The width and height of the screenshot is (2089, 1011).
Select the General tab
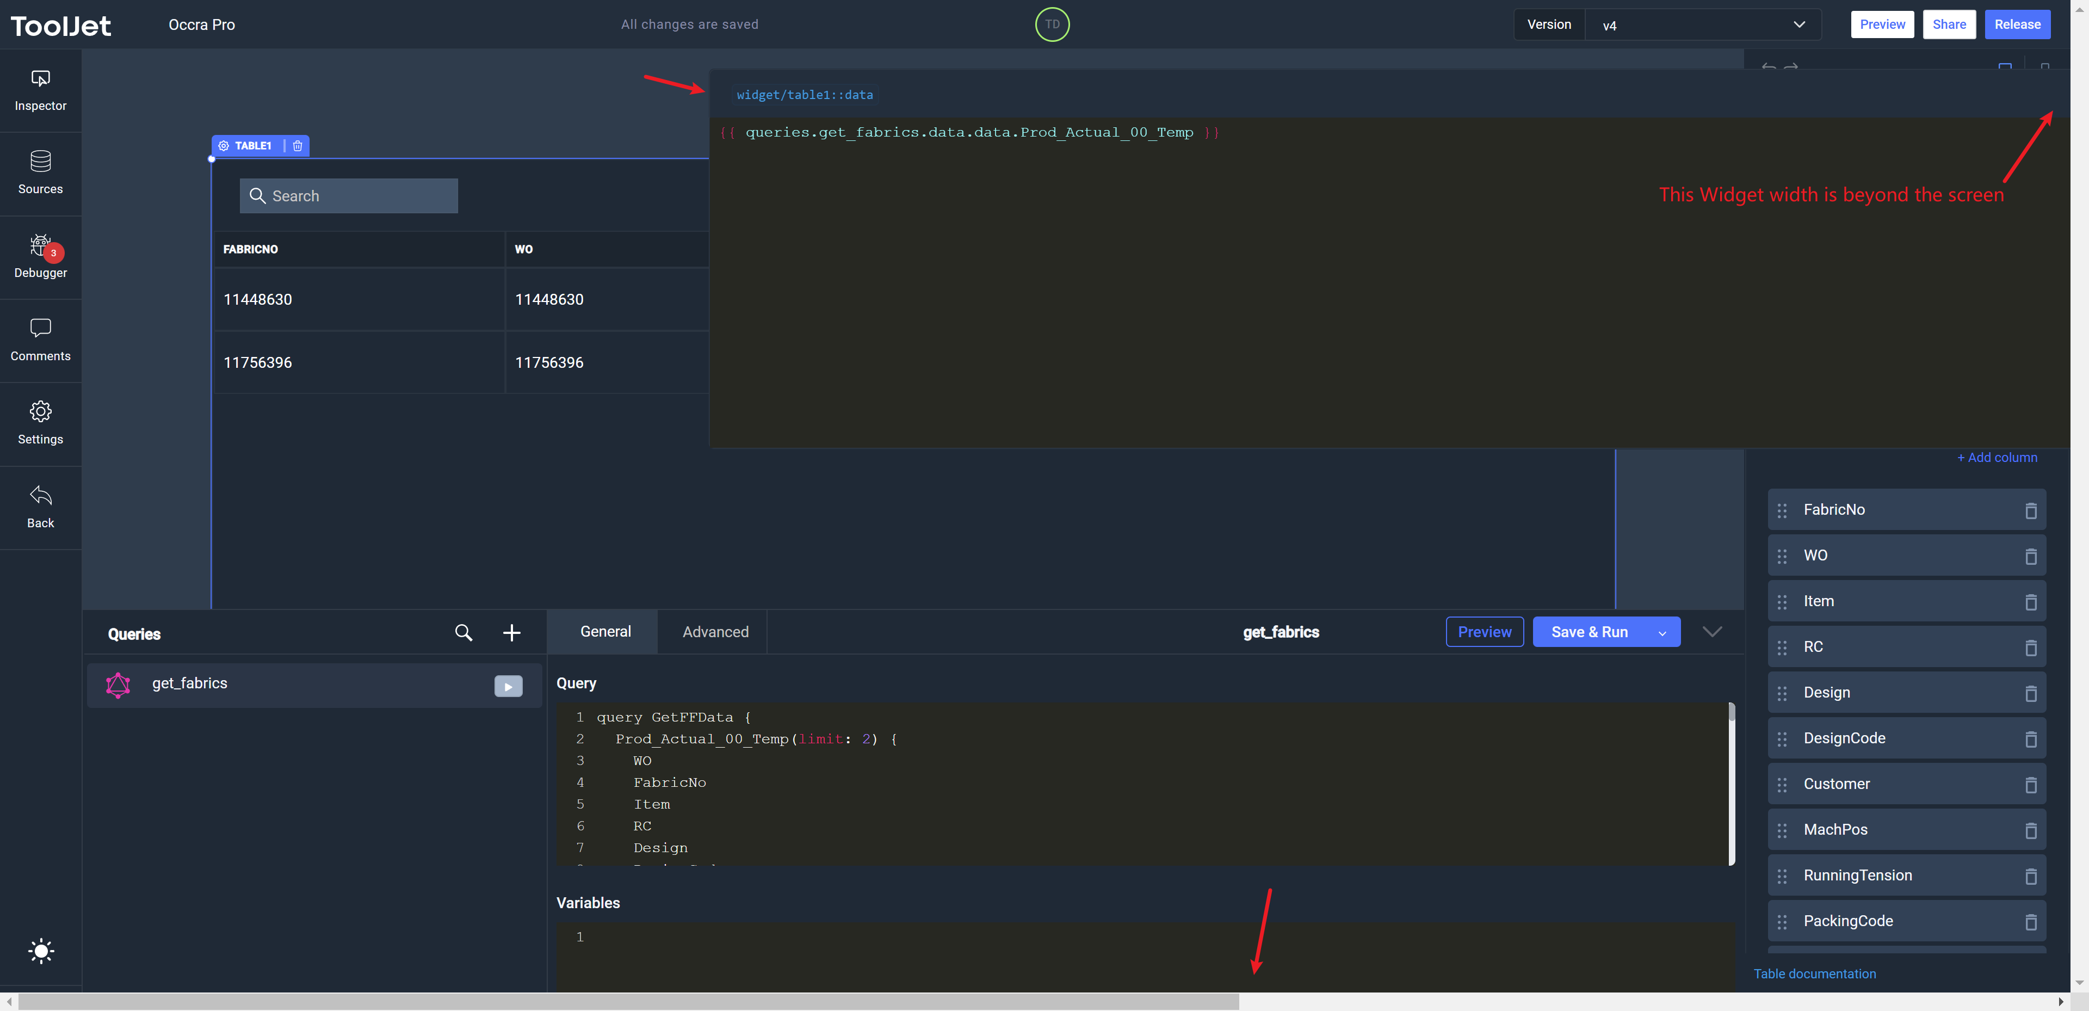[605, 632]
